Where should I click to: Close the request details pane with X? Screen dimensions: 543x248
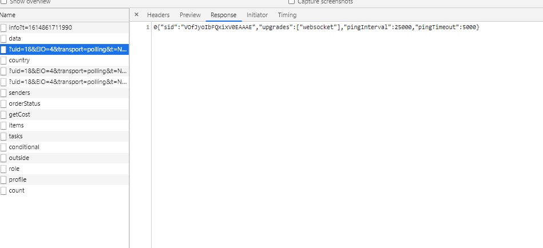136,14
